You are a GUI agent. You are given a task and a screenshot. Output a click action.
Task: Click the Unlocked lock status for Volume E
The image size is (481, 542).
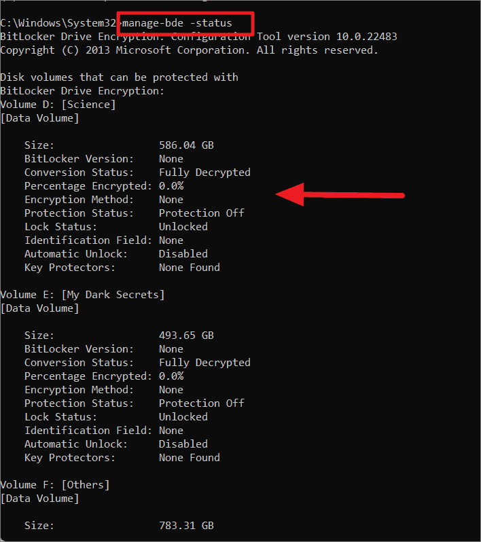(183, 417)
